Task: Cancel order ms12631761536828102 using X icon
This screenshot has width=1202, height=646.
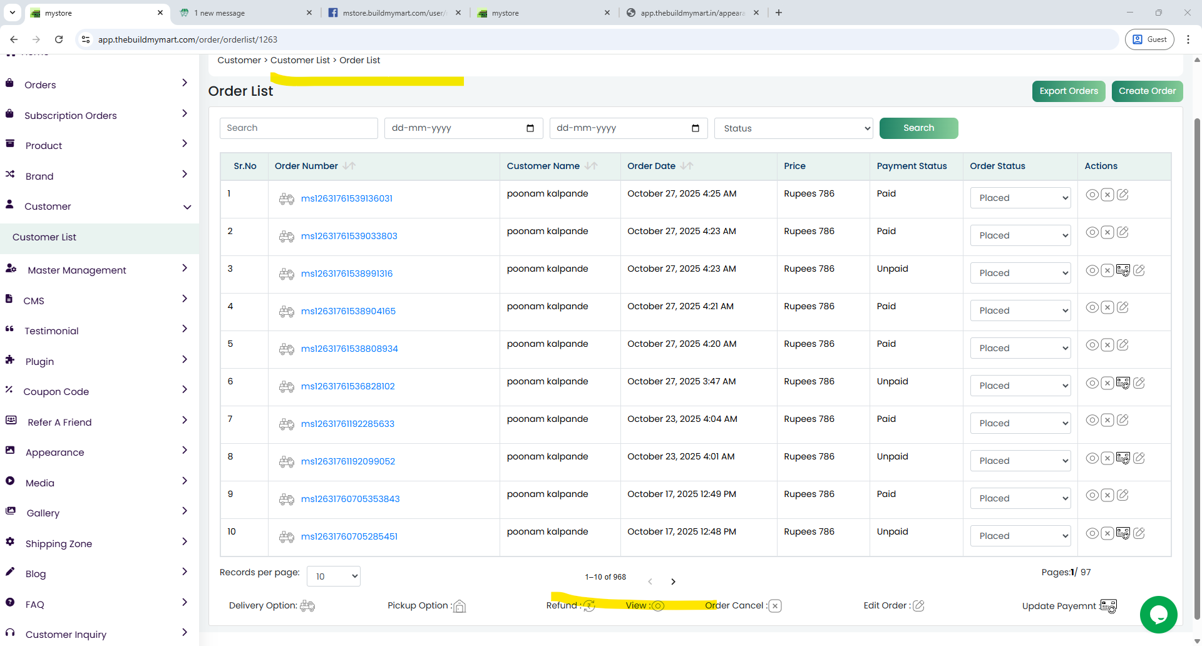Action: tap(1107, 383)
